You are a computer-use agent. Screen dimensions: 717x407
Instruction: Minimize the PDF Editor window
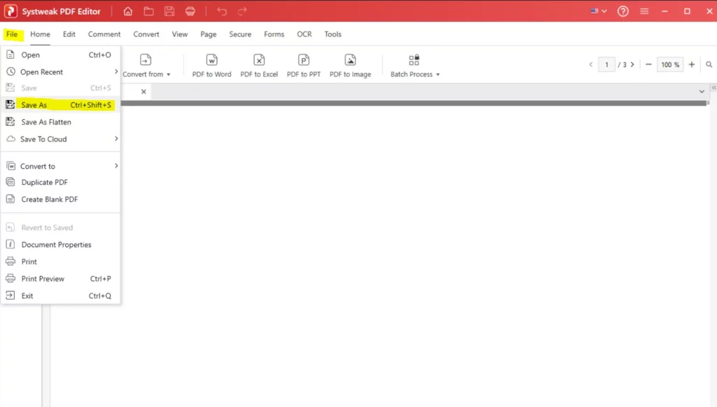coord(665,11)
